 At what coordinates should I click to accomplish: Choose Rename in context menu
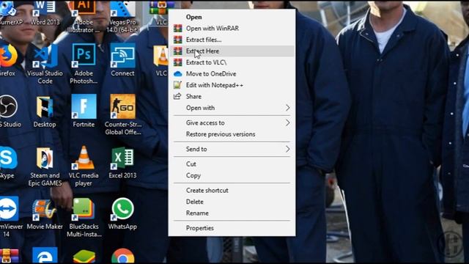point(232,213)
